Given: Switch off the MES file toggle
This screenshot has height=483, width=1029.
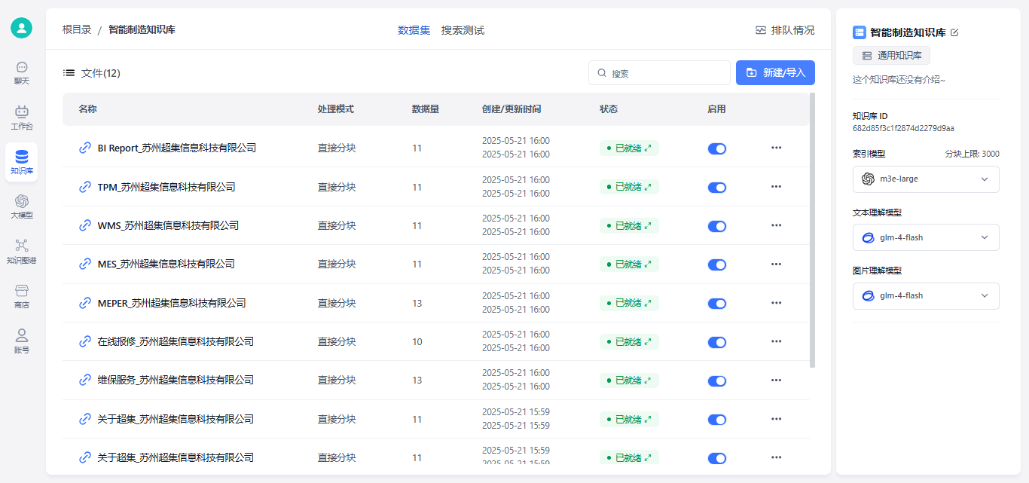Looking at the screenshot, I should 717,264.
